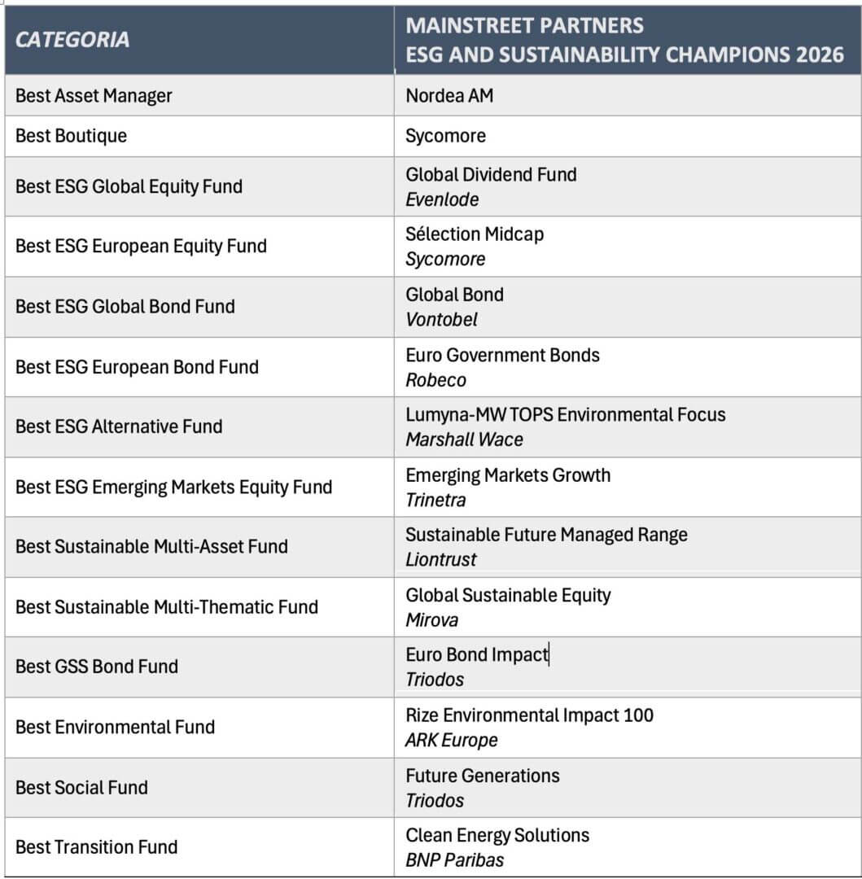The width and height of the screenshot is (862, 879).
Task: Click Best ESG Emerging Markets Equity Fund
Action: pos(173,488)
